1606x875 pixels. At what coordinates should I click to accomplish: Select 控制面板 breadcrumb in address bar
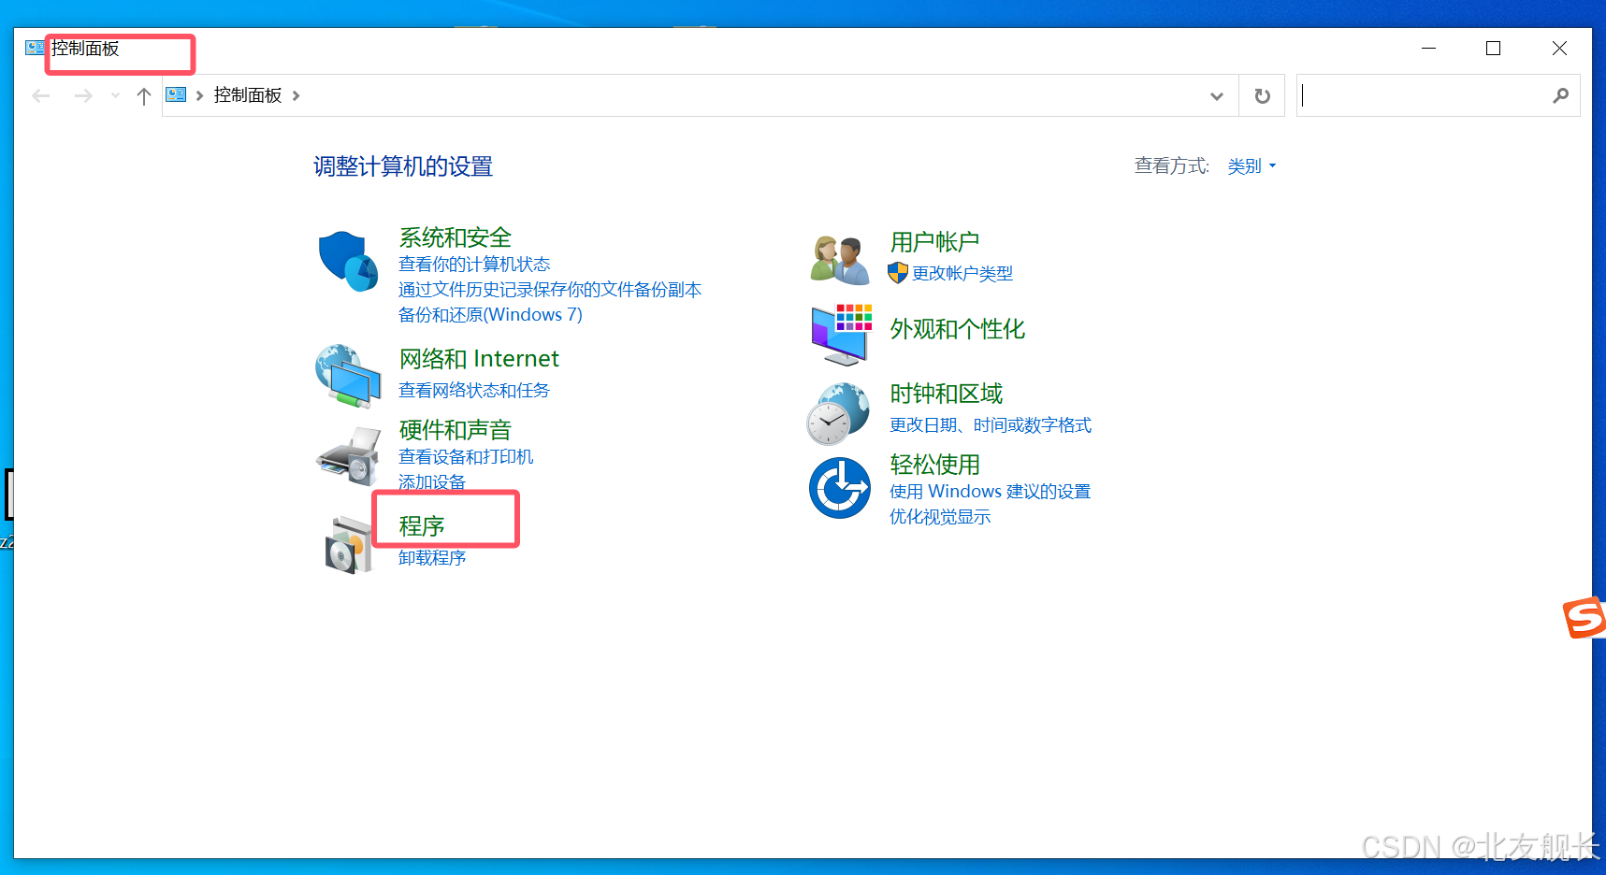[248, 95]
